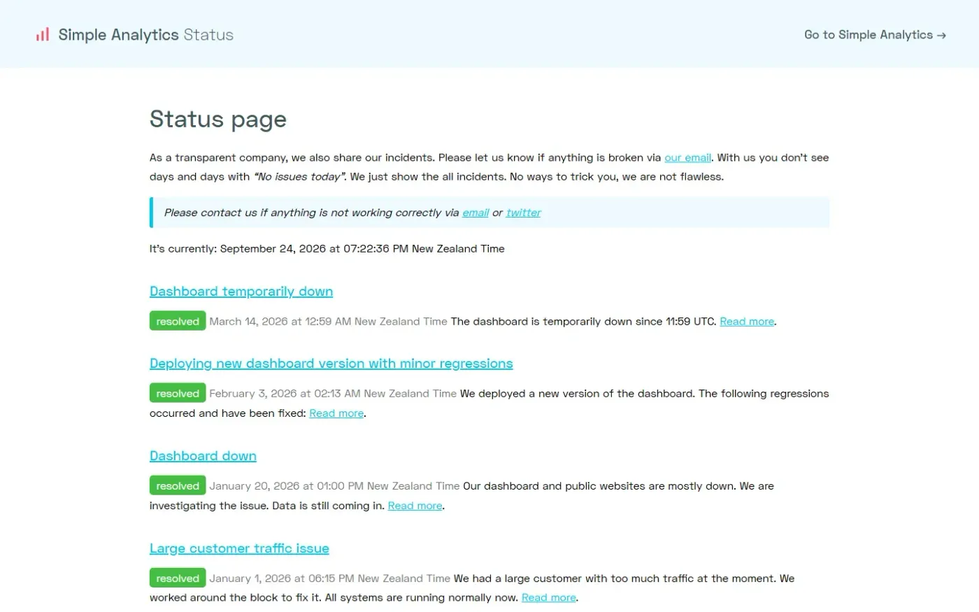Click the resolved badge for January 20 incident

point(178,485)
